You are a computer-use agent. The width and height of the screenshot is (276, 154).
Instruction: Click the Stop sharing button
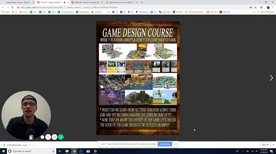tap(165, 144)
